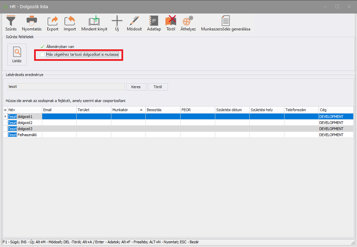Enable showing employees of other companies
Image resolution: width=357 pixels, height=247 pixels.
43,54
